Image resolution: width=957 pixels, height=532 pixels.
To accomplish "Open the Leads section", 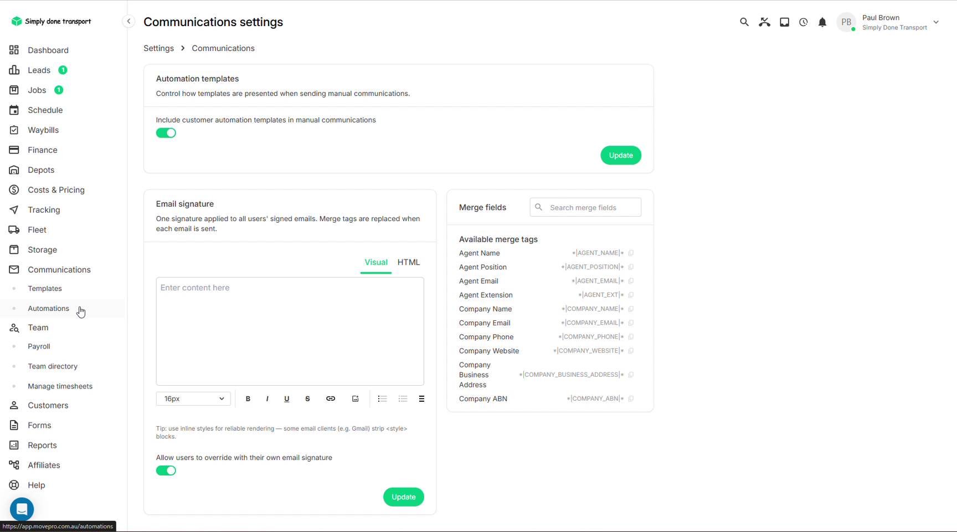I will point(39,70).
